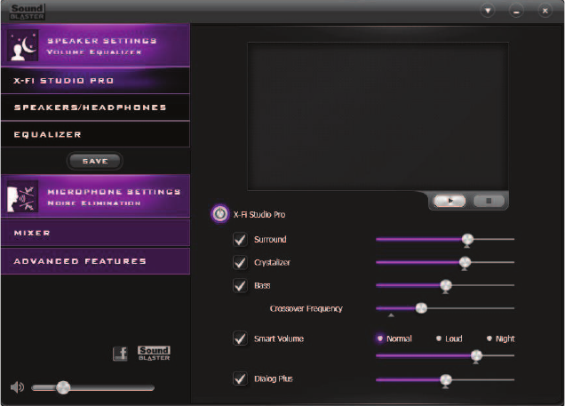Image resolution: width=565 pixels, height=406 pixels.
Task: Click the Speaker Settings moon profile icon
Action: pyautogui.click(x=23, y=45)
